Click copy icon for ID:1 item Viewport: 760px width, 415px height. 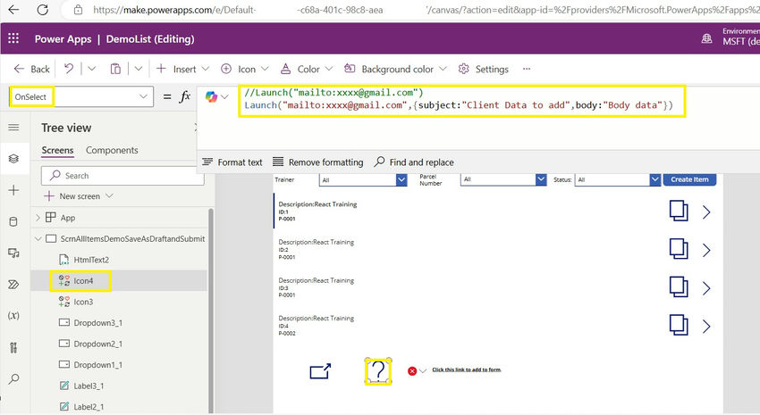[679, 211]
